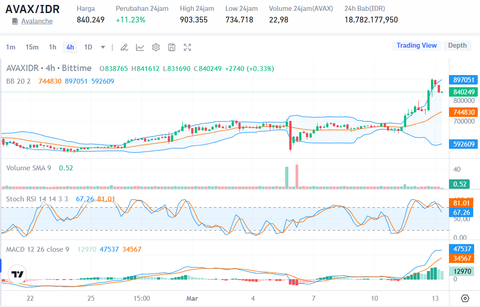Select the 1D timeframe
The height and width of the screenshot is (307, 480).
click(88, 47)
